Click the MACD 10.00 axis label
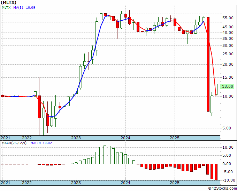 (x=228, y=147)
